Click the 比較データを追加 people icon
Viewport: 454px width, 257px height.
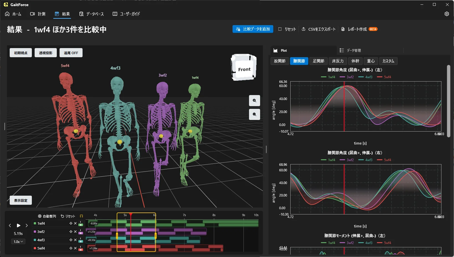238,29
